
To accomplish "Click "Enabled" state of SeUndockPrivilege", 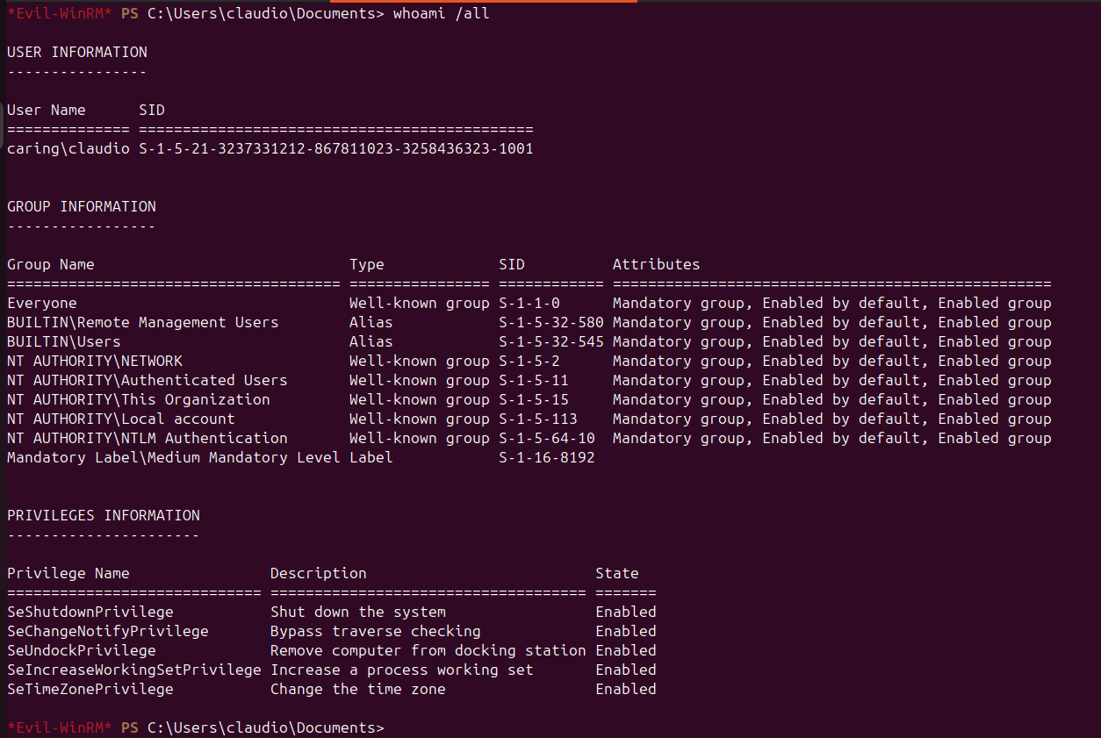I will coord(626,651).
